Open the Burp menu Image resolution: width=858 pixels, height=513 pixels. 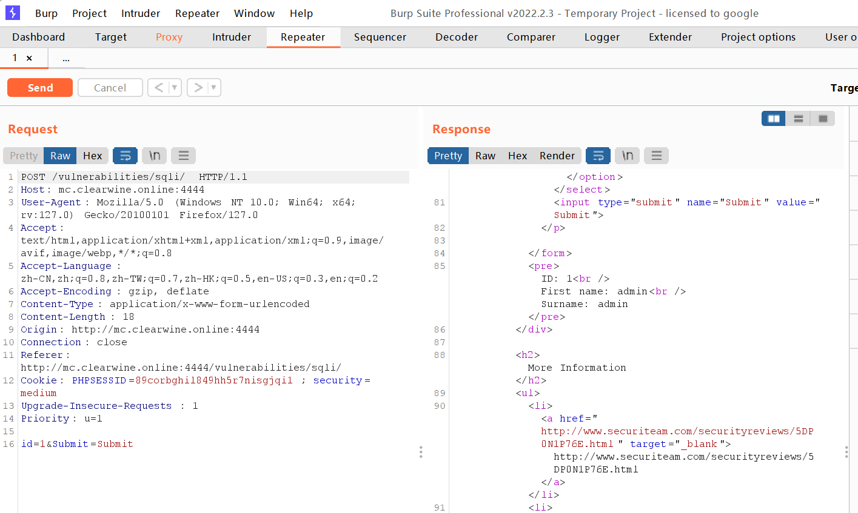point(46,13)
